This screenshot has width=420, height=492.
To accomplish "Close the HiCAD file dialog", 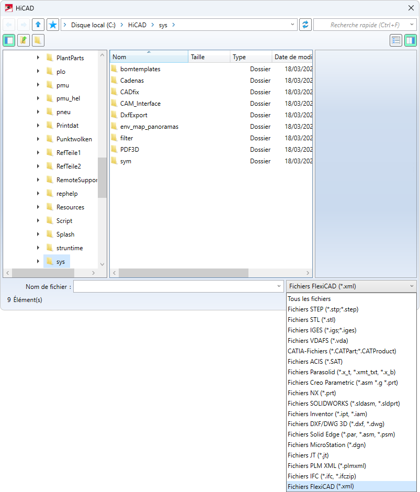I will tap(411, 8).
